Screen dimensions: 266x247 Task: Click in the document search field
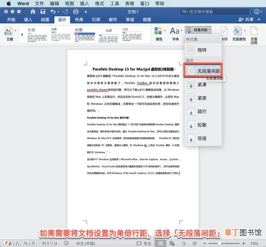(214, 12)
